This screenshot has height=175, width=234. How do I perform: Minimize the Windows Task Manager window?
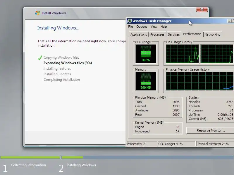point(229,21)
